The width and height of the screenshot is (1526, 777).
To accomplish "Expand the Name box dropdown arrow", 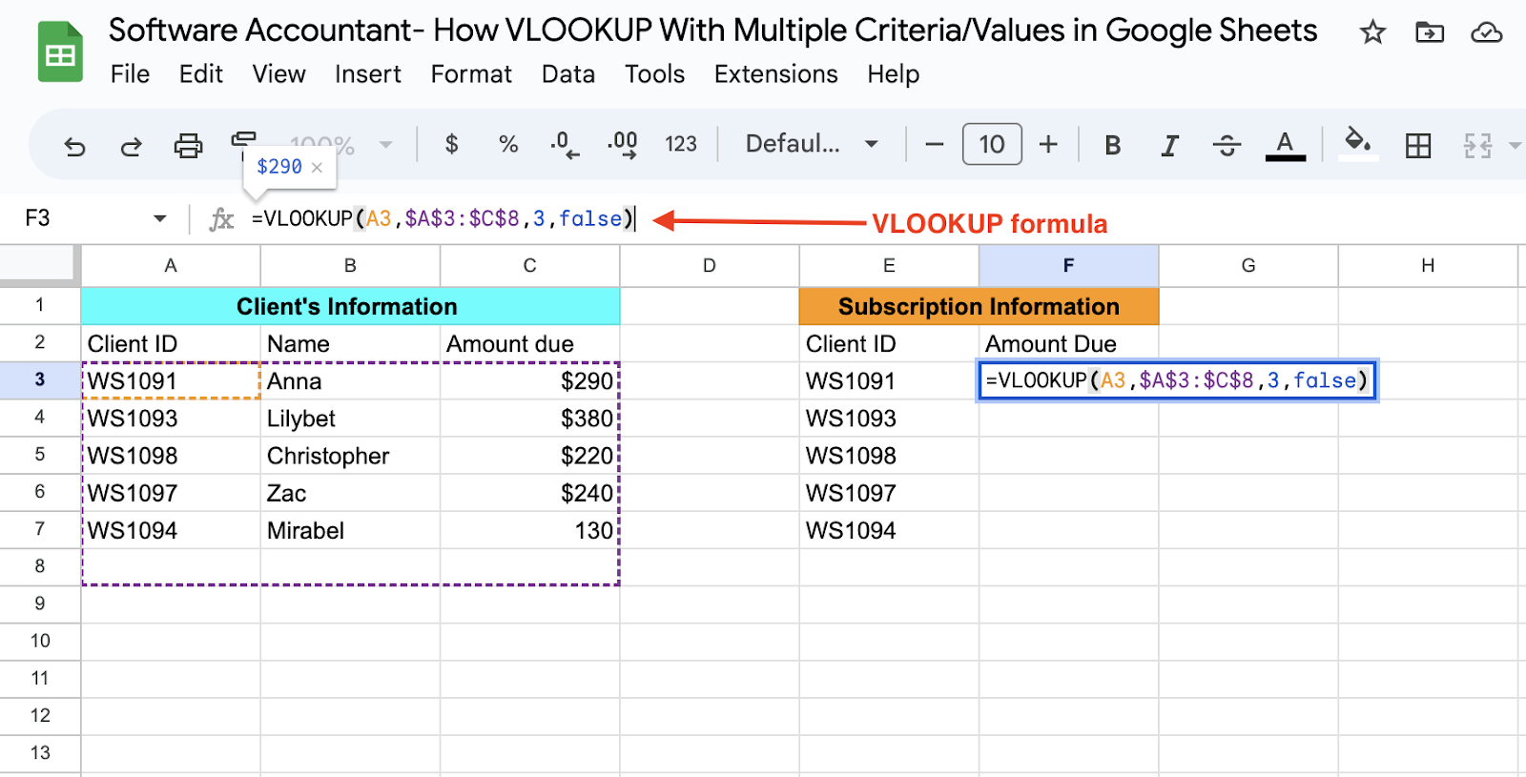I will point(159,218).
